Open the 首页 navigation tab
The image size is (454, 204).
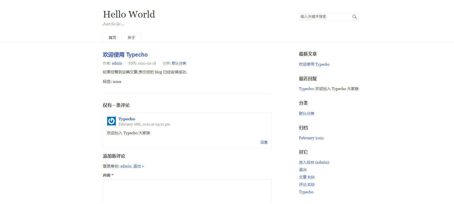click(x=113, y=38)
